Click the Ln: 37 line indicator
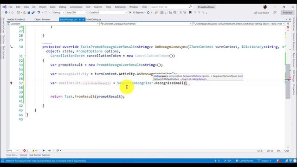The width and height of the screenshot is (297, 167). (x=260, y=151)
